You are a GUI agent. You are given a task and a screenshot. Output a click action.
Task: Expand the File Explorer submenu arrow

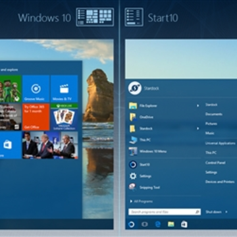pos(197,106)
